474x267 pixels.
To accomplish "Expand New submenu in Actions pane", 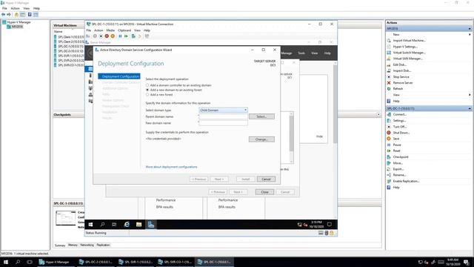I will [470, 35].
